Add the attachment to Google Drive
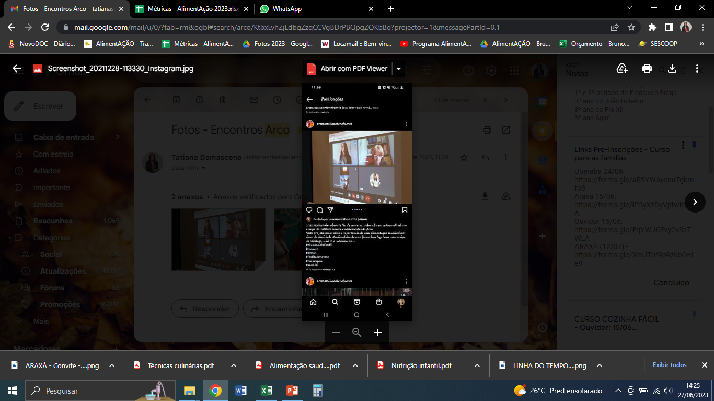The image size is (714, 401). [622, 68]
